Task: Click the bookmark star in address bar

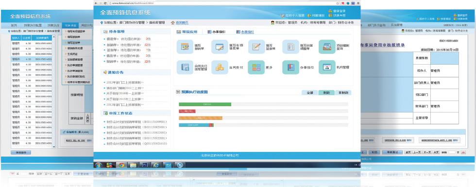Action: point(338,3)
